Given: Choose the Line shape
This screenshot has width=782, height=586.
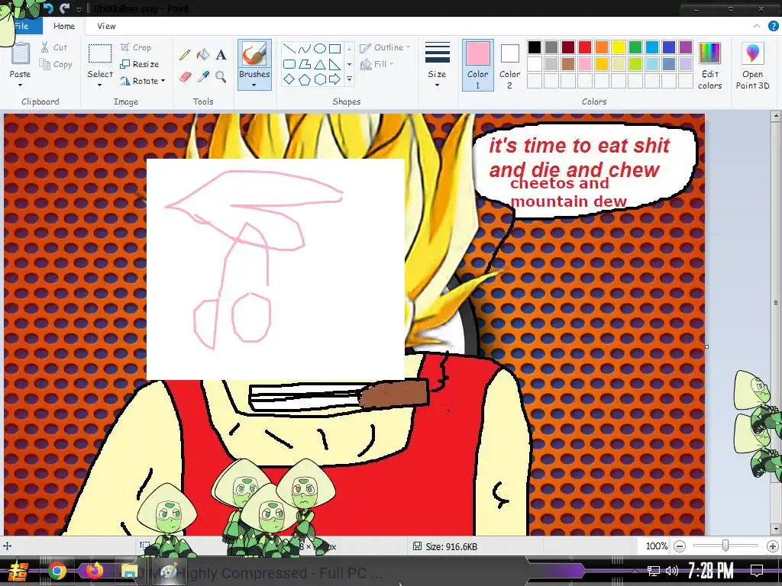Looking at the screenshot, I should tap(289, 48).
